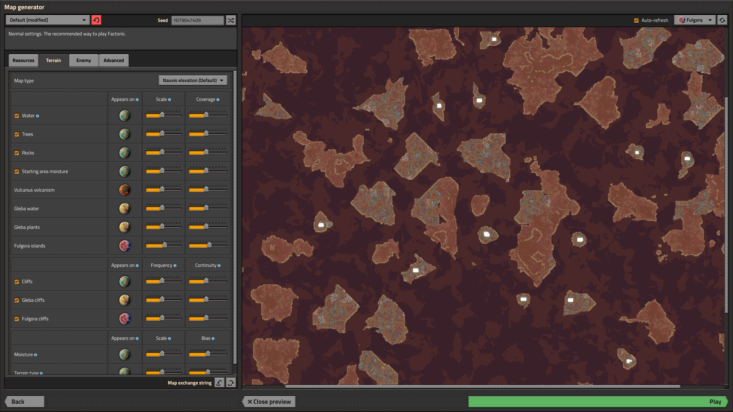The image size is (733, 412).
Task: Click the info icon beside Continuity header
Action: click(x=219, y=266)
